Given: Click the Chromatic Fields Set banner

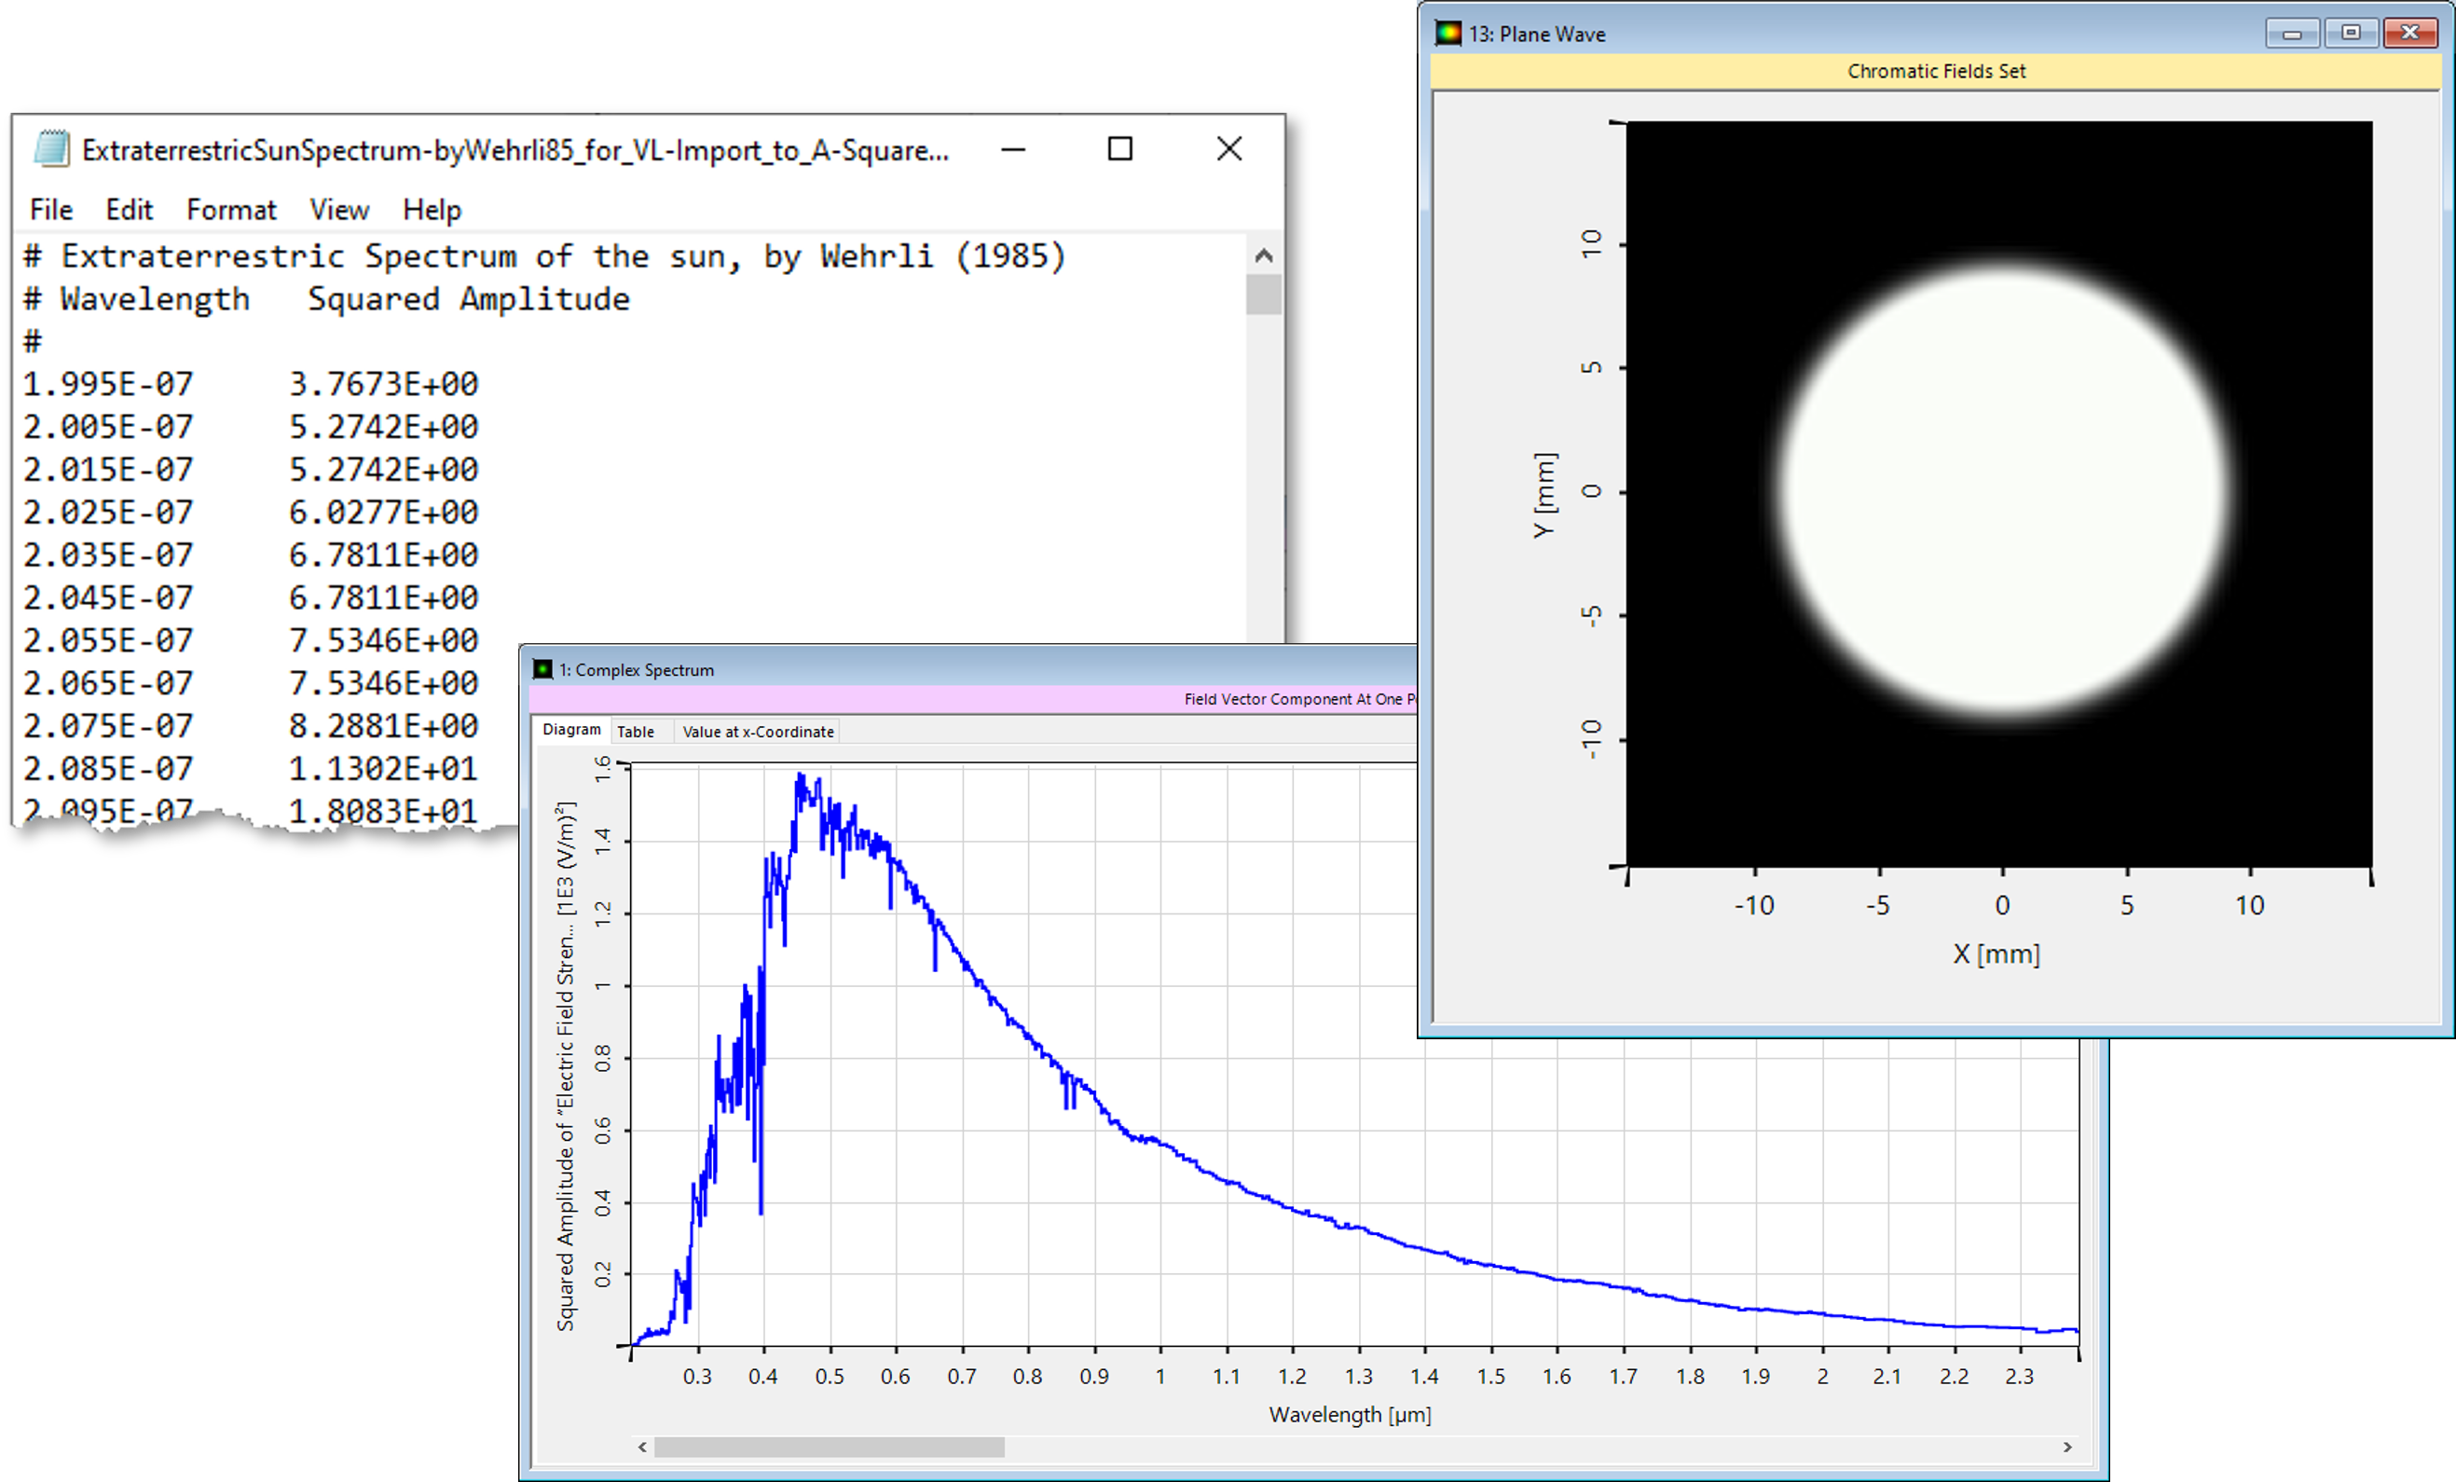Looking at the screenshot, I should click(x=1937, y=71).
